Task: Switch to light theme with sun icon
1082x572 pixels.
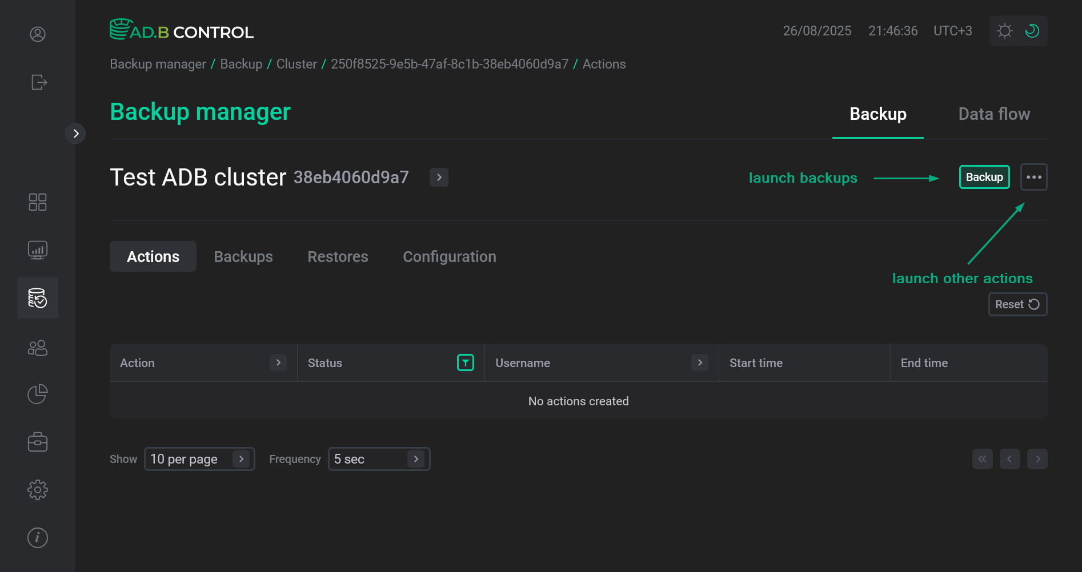Action: point(1004,31)
